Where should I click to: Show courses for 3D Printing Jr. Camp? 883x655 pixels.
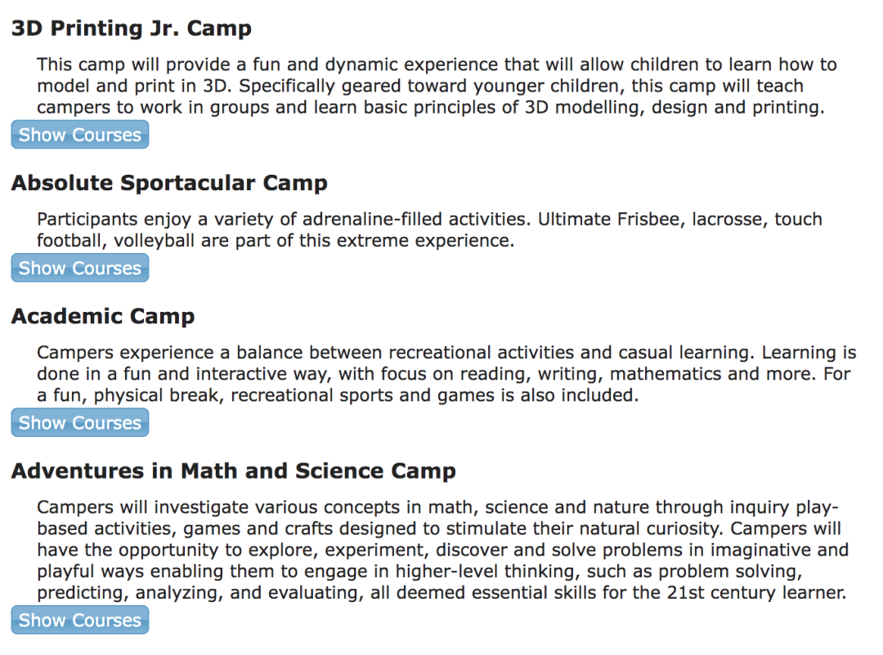80,135
